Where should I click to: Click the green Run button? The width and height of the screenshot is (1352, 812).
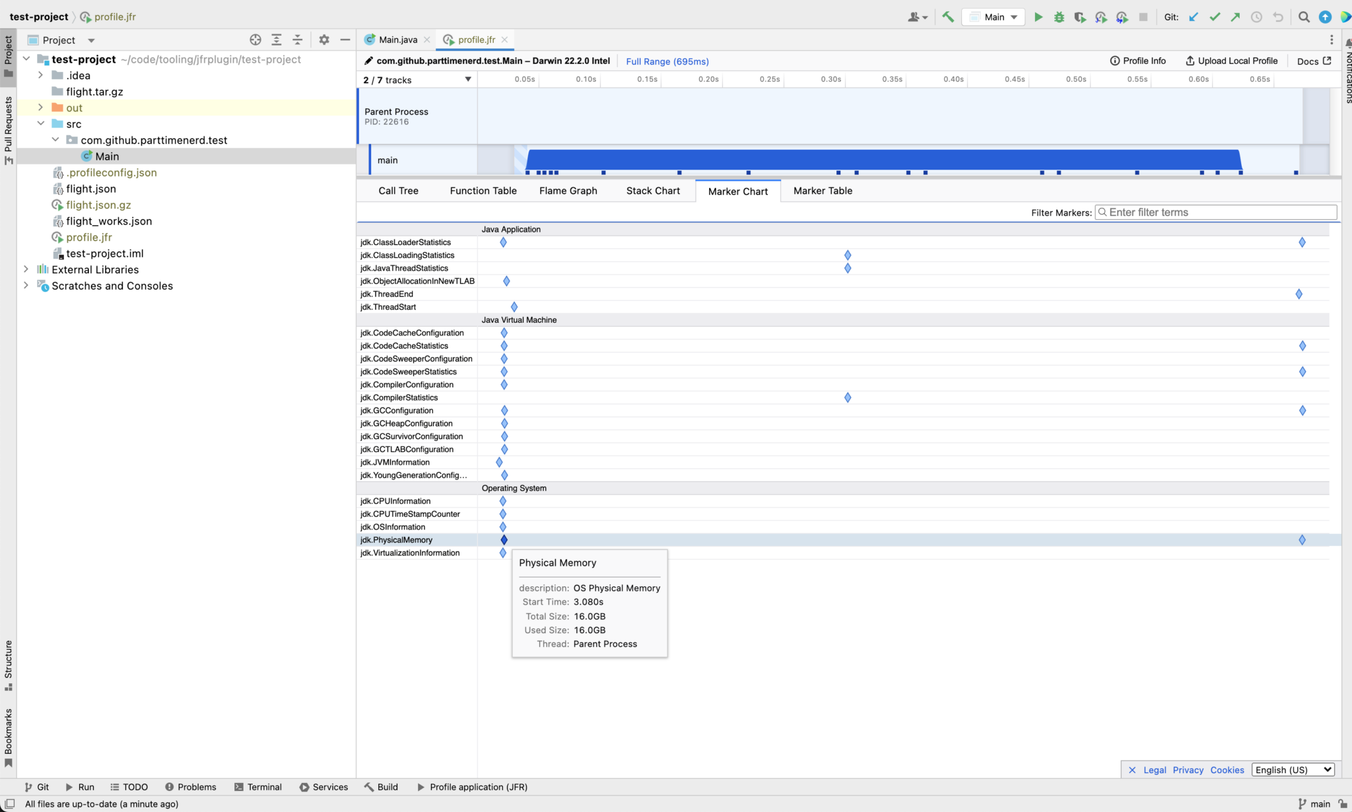click(1038, 17)
